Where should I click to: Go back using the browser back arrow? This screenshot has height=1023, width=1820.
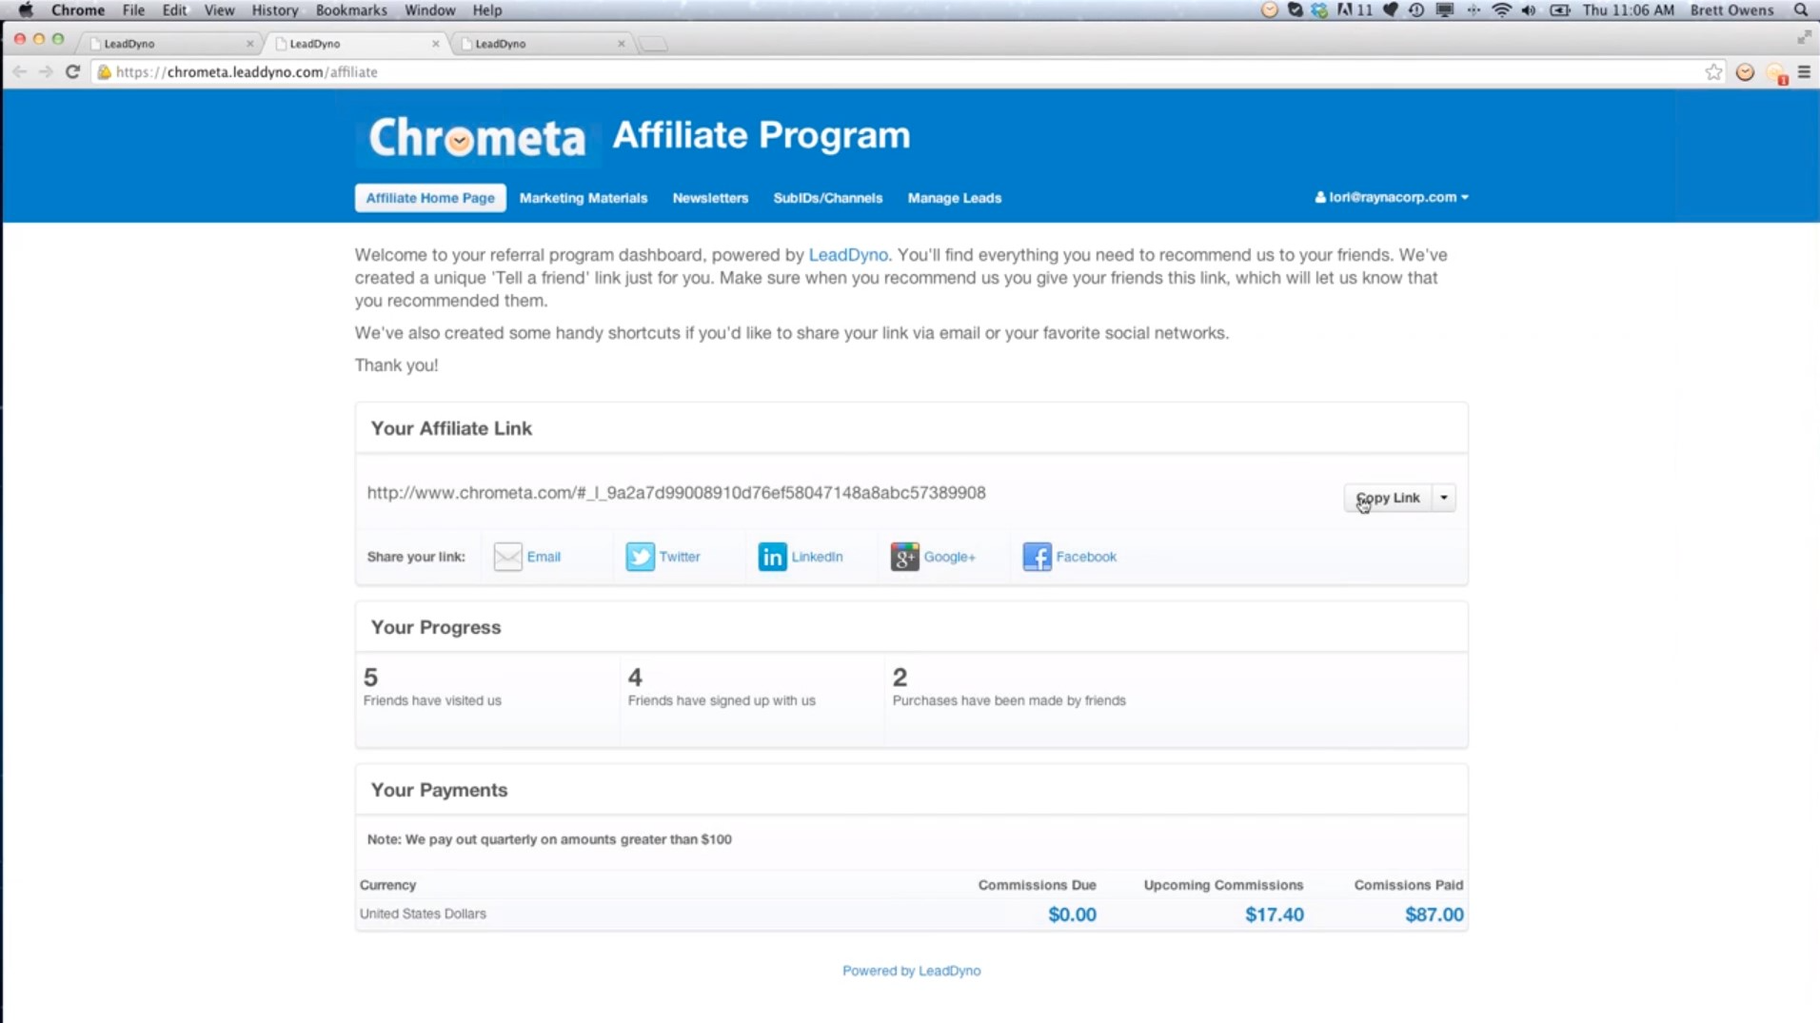pos(19,71)
